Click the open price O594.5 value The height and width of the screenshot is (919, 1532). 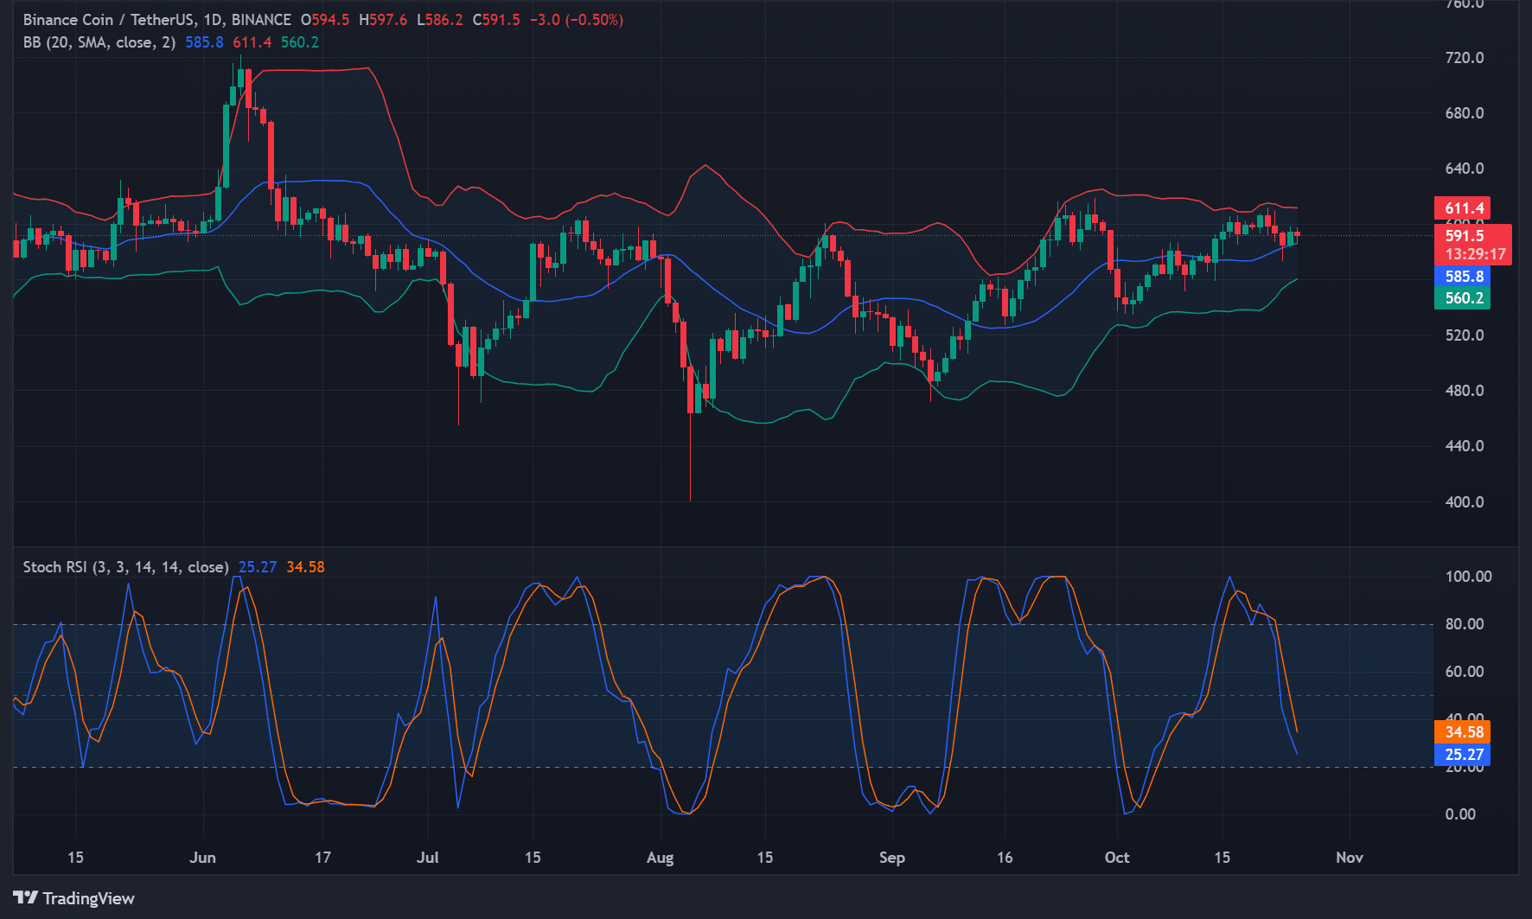point(325,19)
